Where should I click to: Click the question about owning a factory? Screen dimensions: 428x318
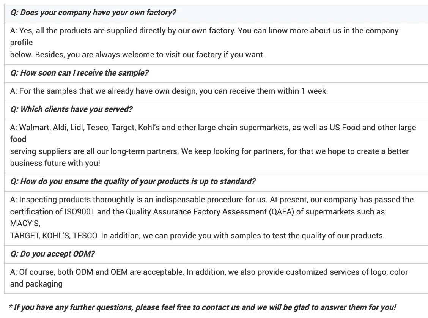[93, 13]
